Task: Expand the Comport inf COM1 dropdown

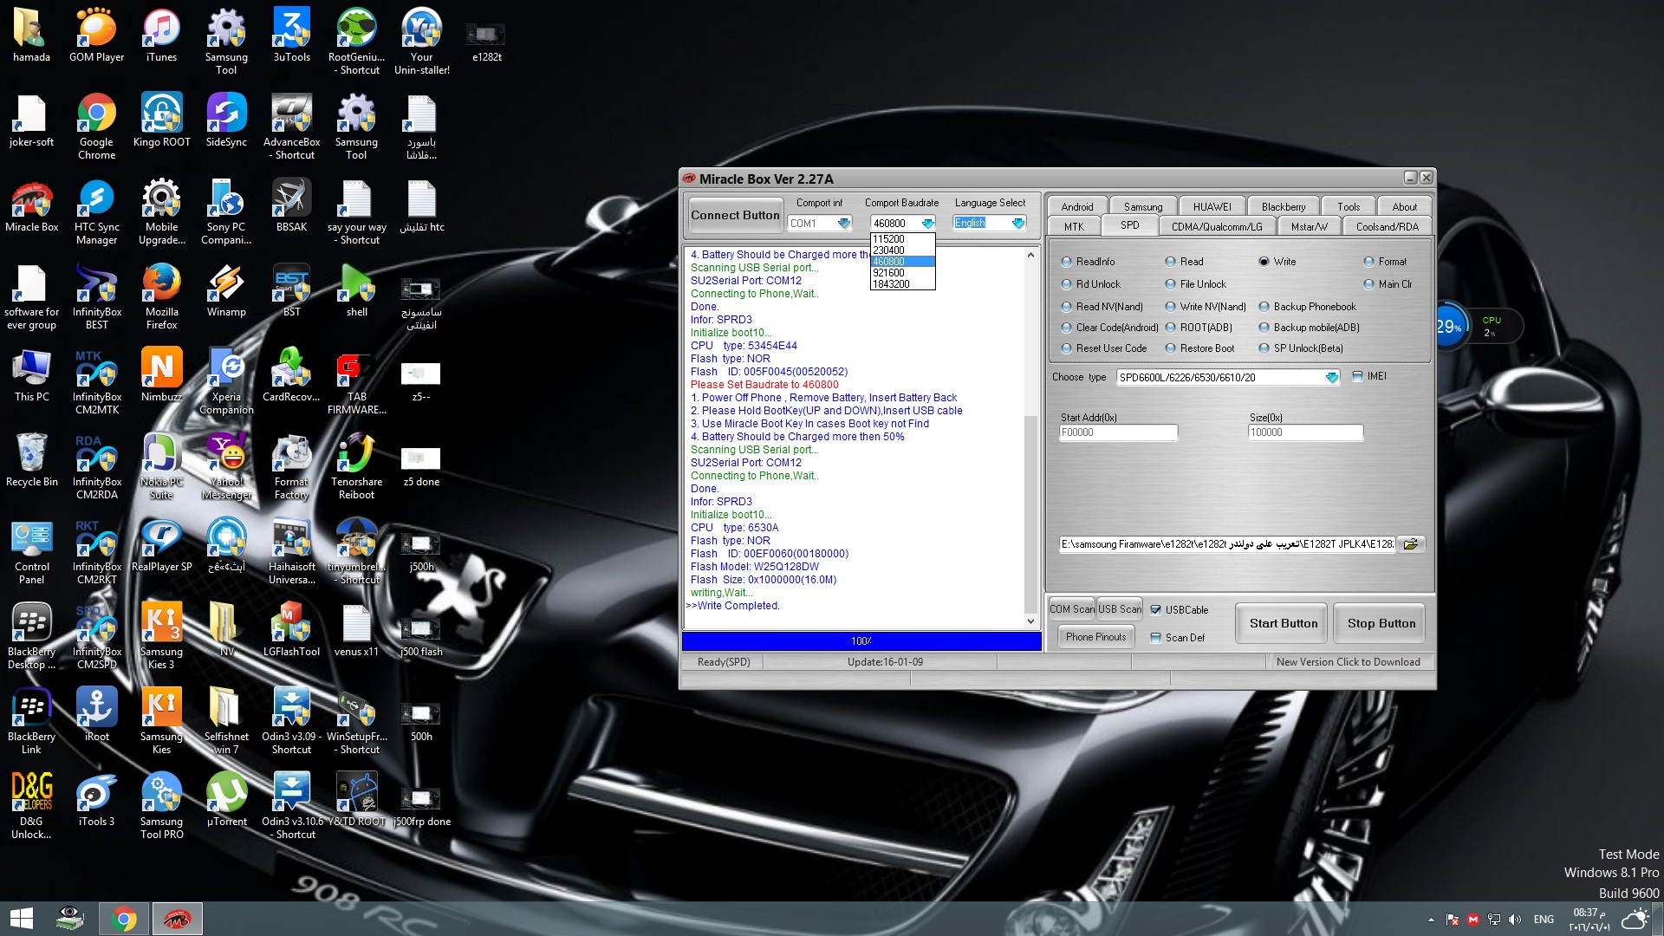Action: pos(844,224)
